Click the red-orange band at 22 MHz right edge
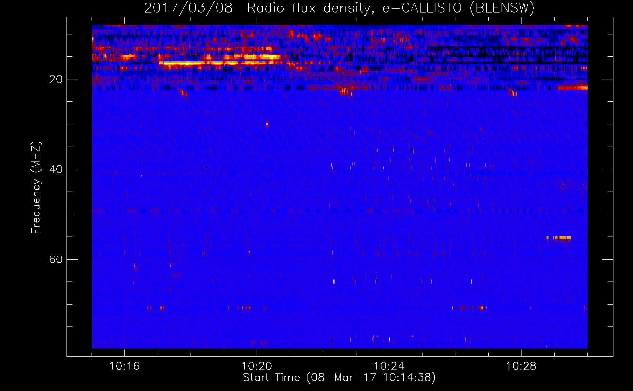This screenshot has height=391, width=633. coord(573,88)
